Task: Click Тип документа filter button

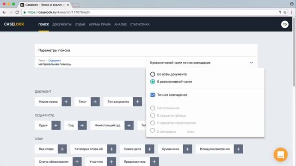Action: [118, 101]
